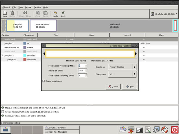179x134 pixels.
Task: Click the Copy toolbar icon
Action: [38, 14]
